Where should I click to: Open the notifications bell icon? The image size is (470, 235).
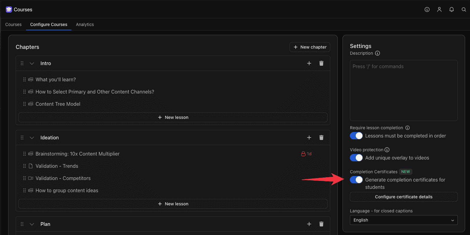[451, 9]
